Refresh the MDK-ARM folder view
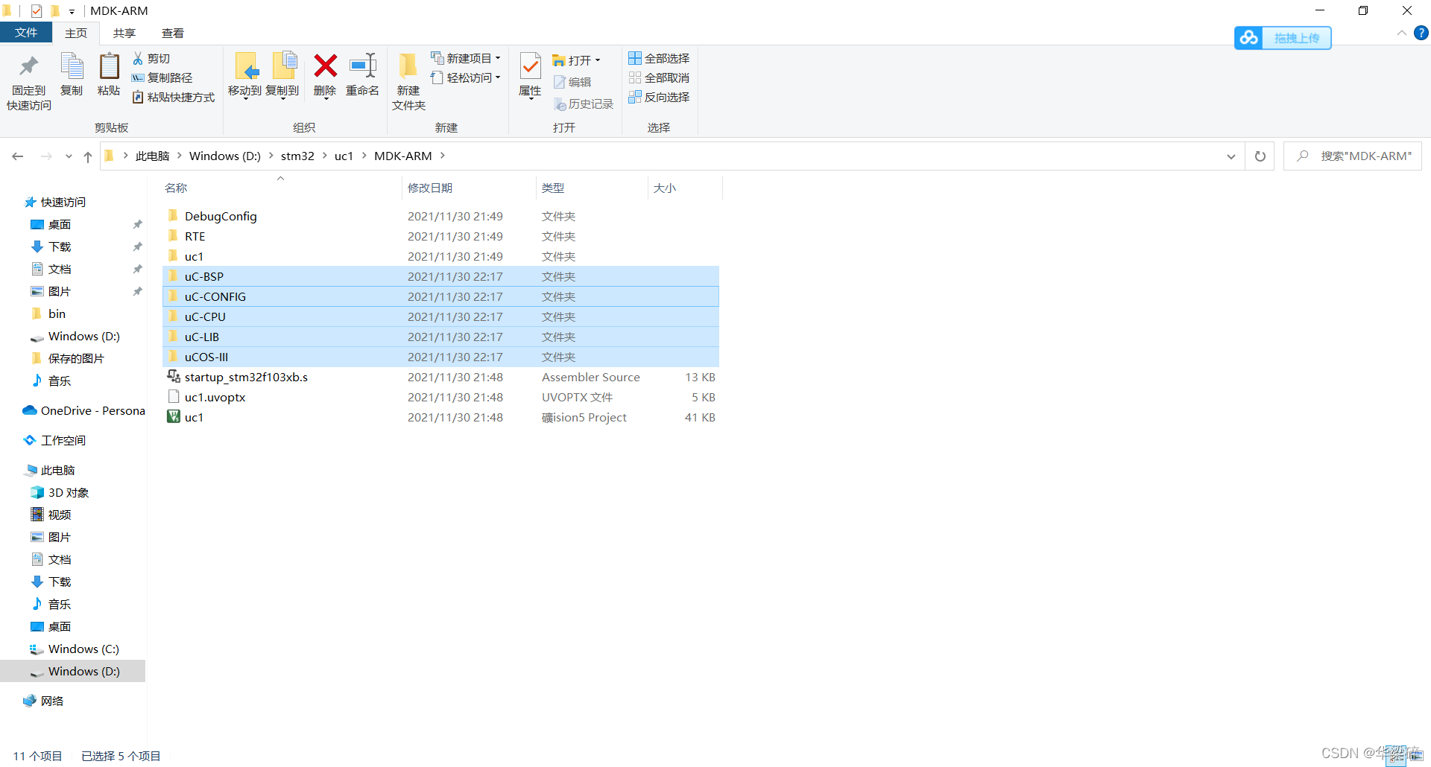 [x=1260, y=156]
